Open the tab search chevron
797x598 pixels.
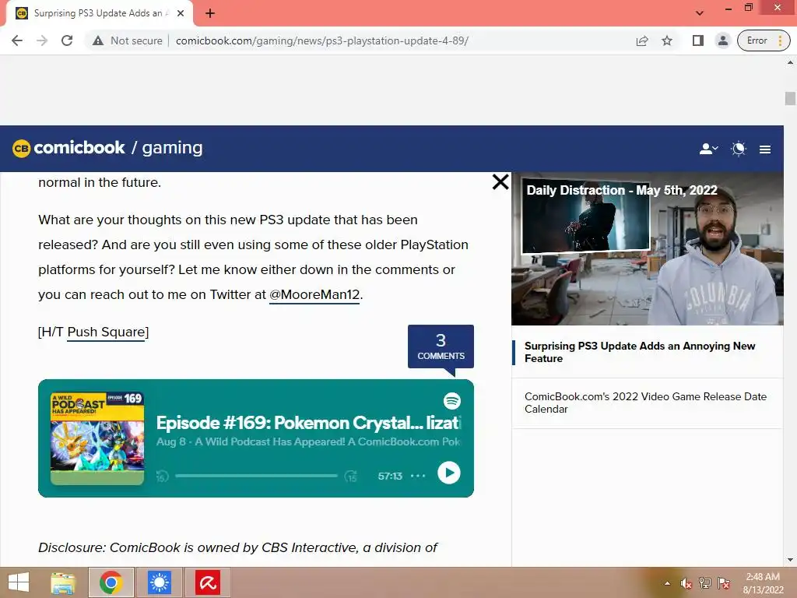[x=700, y=13]
